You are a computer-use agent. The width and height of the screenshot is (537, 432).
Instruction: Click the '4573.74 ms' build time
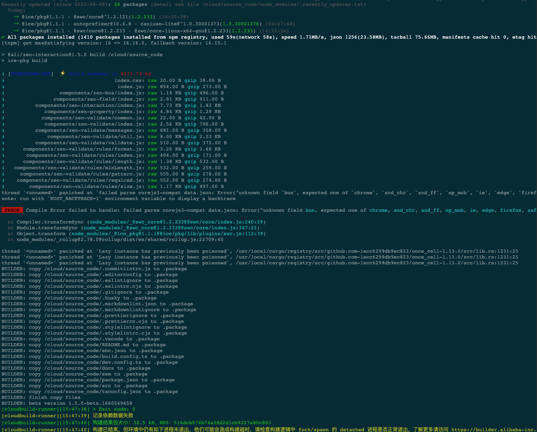136,74
